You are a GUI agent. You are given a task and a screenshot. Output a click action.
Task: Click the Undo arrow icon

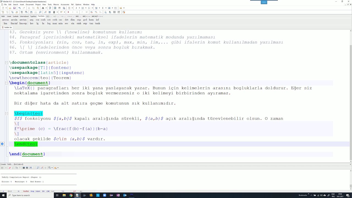pos(20,8)
